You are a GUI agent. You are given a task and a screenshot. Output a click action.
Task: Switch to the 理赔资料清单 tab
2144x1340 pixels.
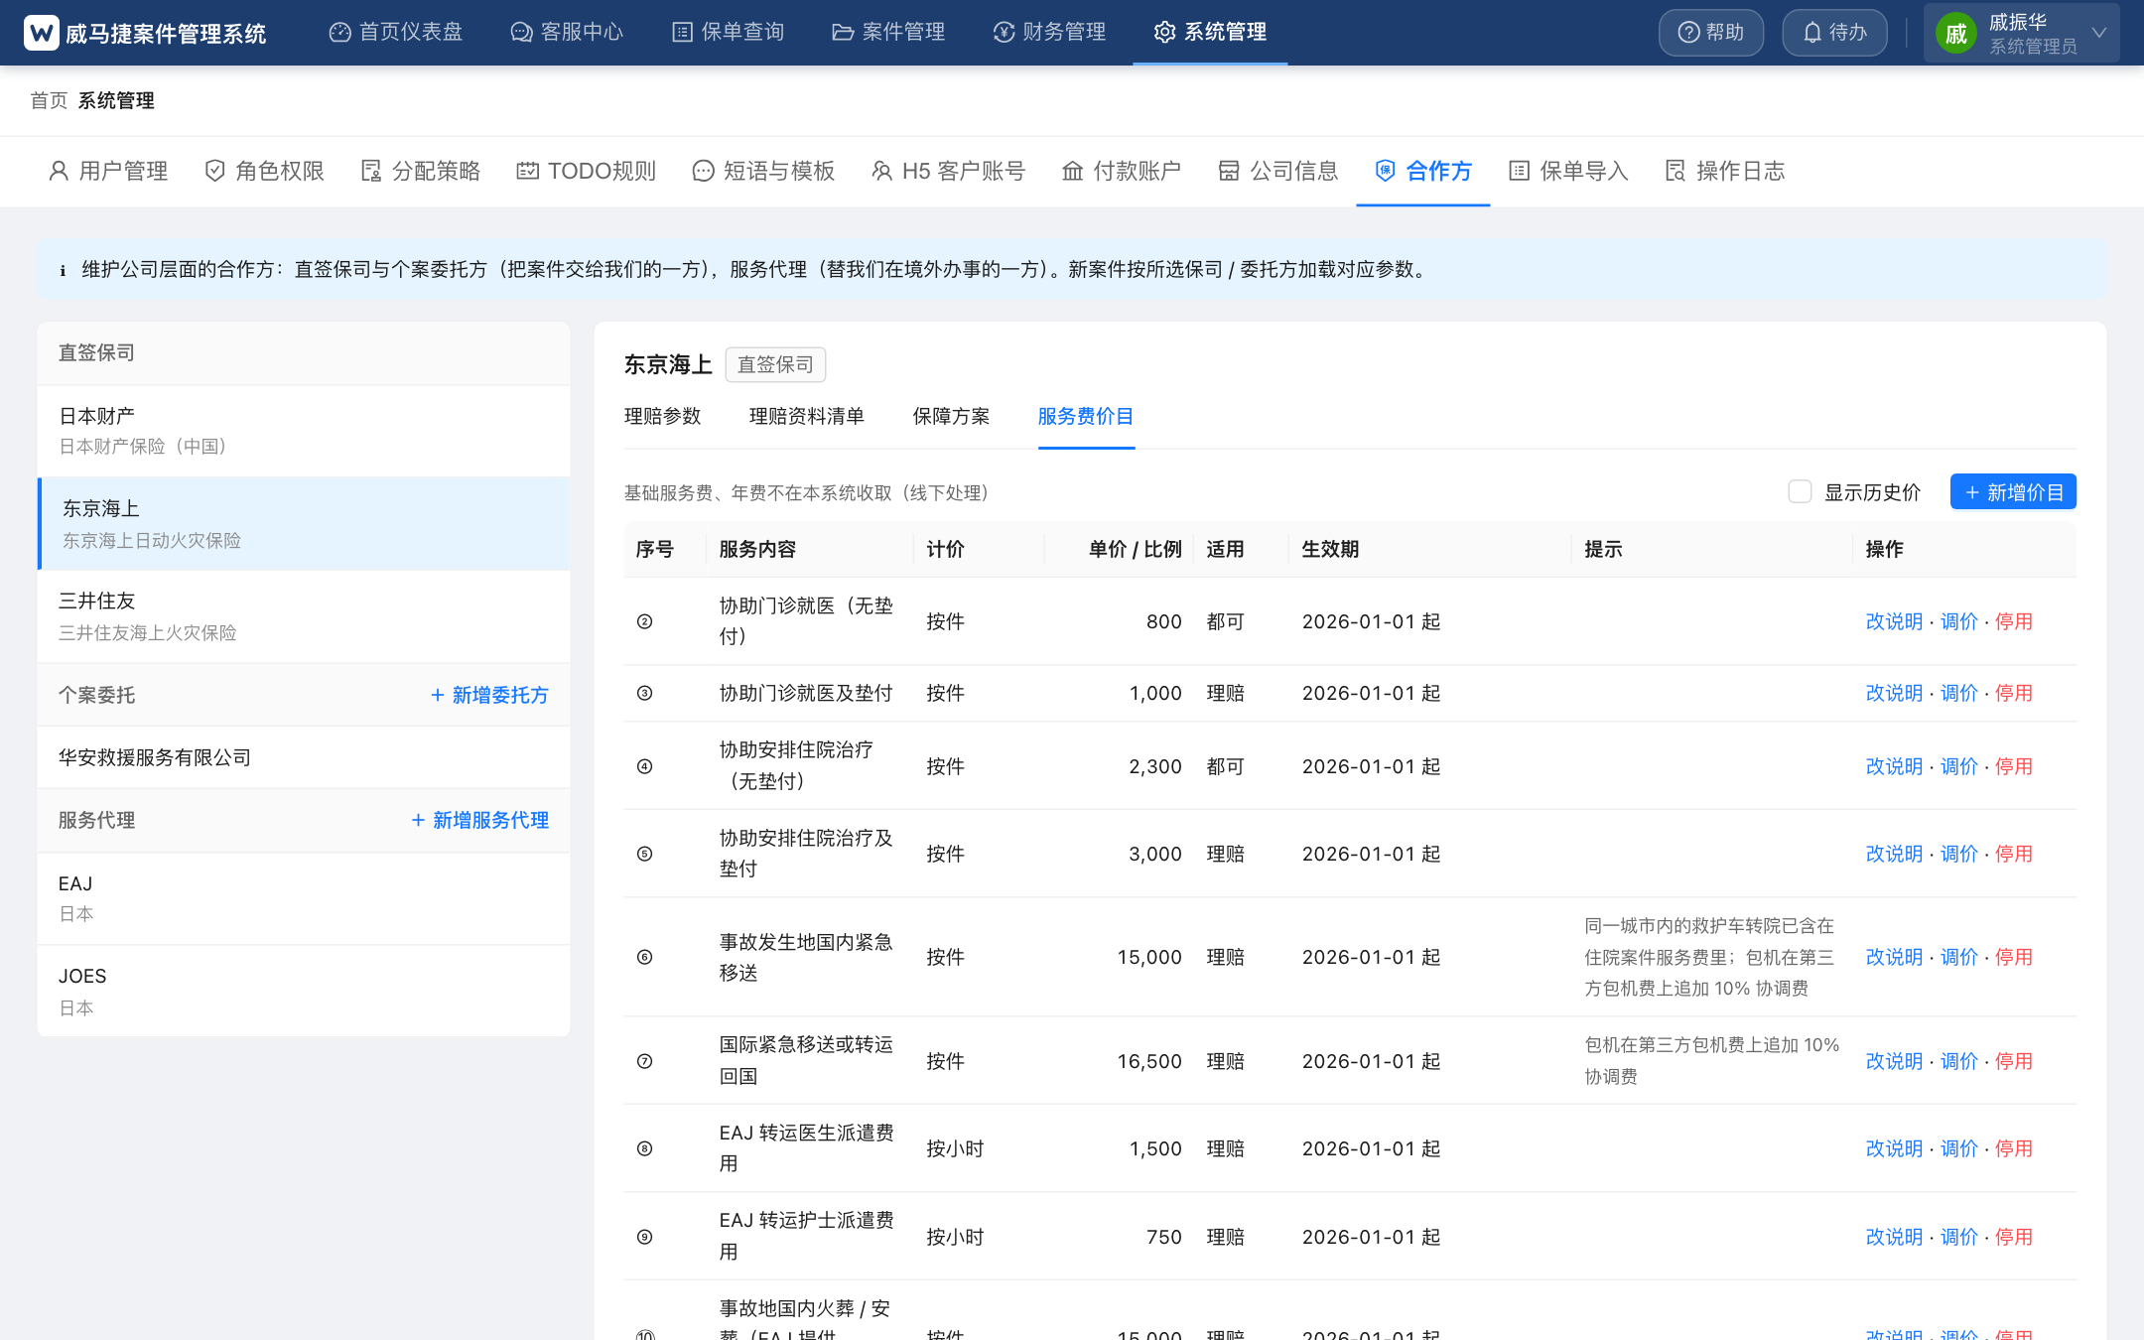click(806, 416)
